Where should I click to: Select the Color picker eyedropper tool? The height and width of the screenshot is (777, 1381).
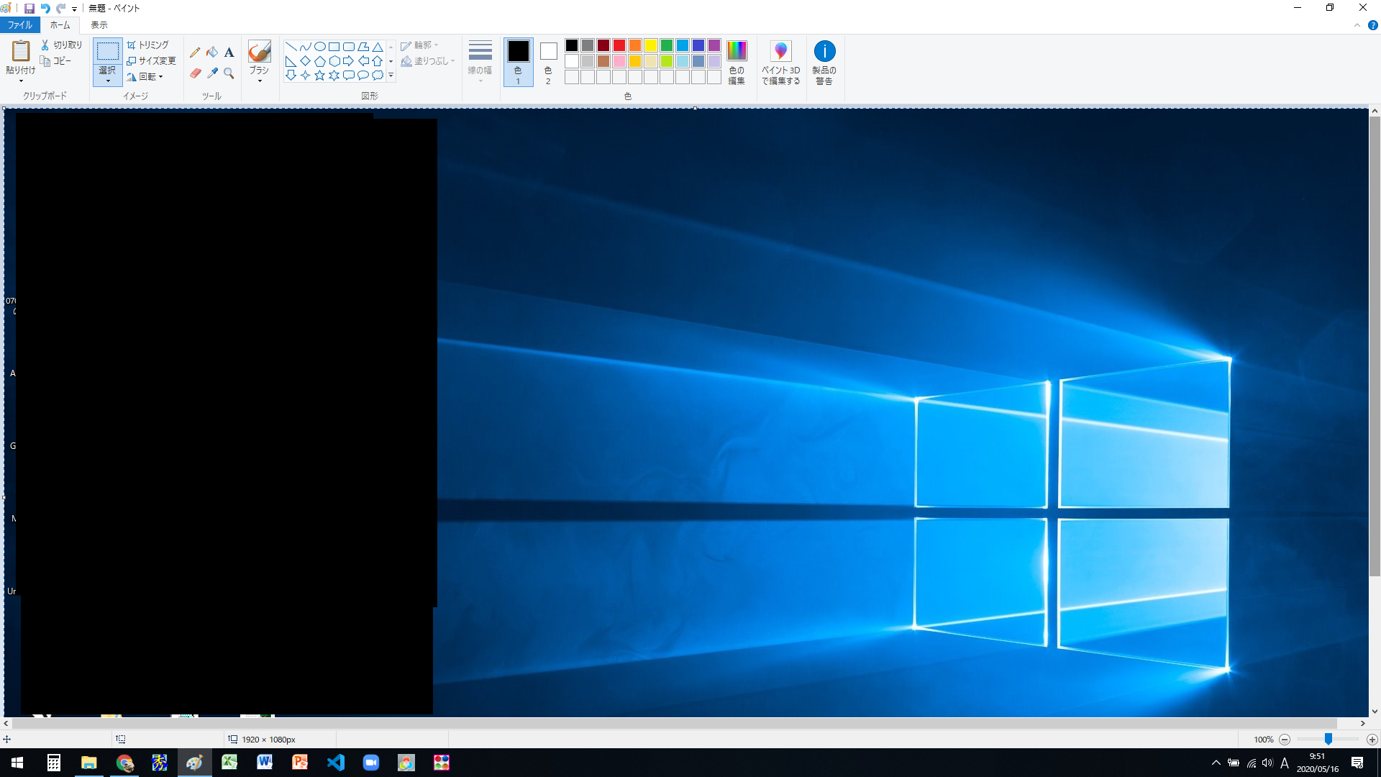coord(212,73)
